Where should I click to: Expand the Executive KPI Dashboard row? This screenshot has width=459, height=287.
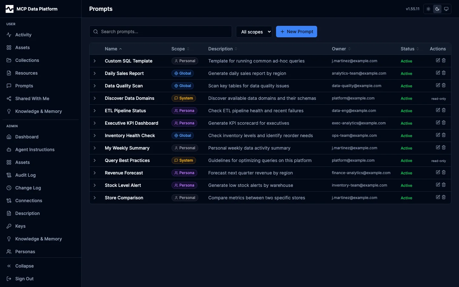click(95, 123)
